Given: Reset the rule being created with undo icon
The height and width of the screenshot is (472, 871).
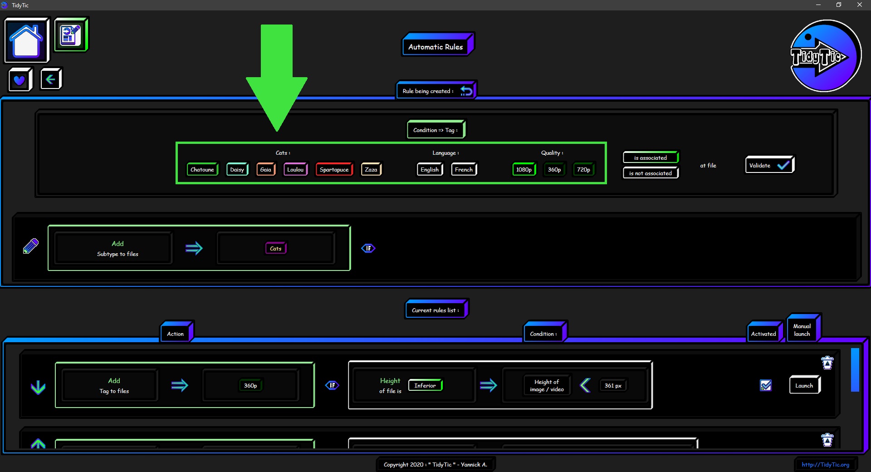Looking at the screenshot, I should click(466, 91).
